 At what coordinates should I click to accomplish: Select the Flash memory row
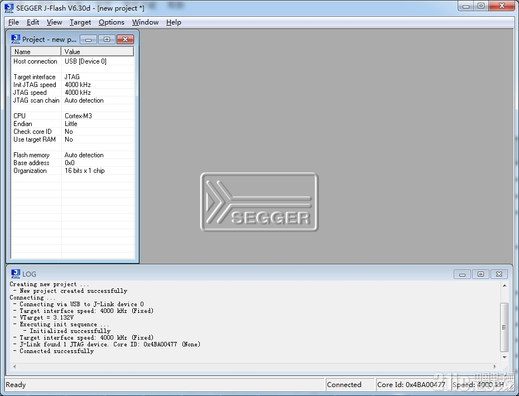point(73,155)
